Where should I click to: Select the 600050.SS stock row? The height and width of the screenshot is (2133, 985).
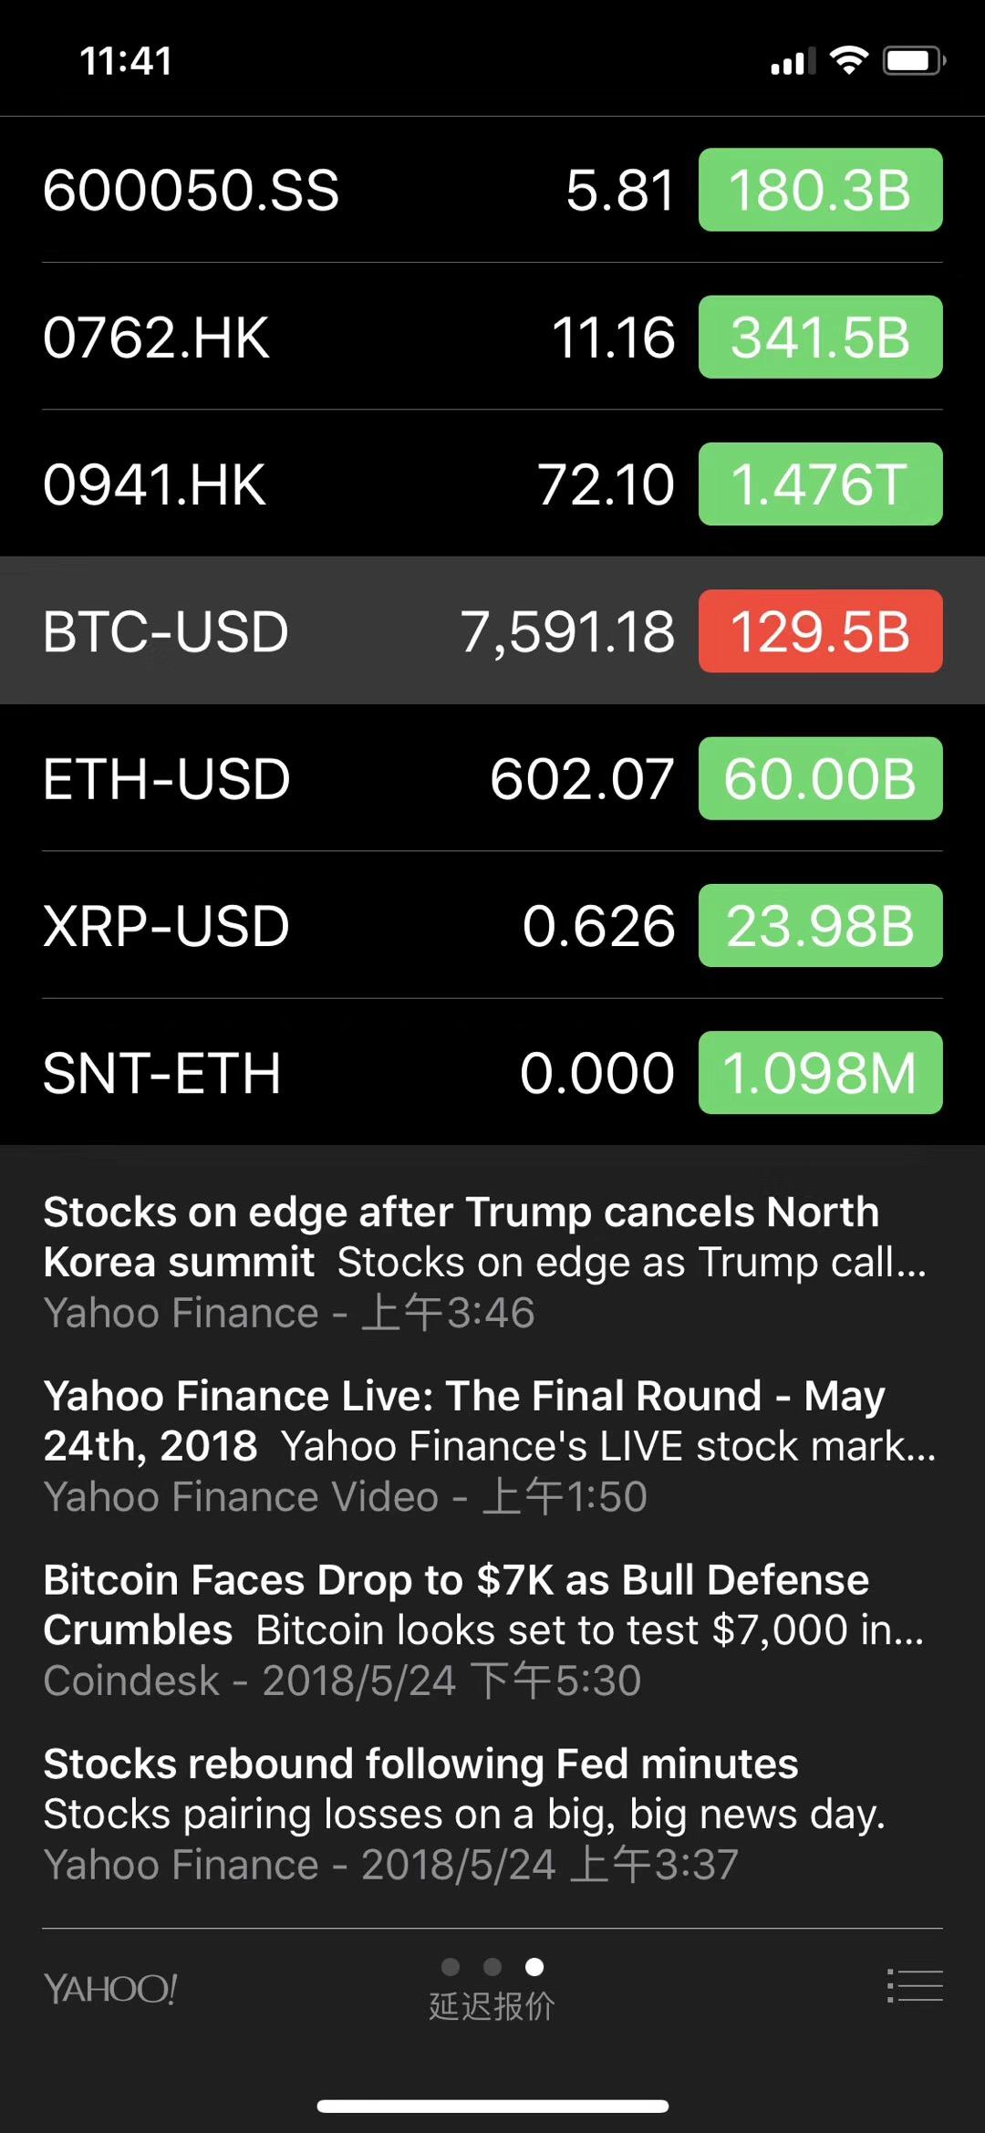click(365, 190)
